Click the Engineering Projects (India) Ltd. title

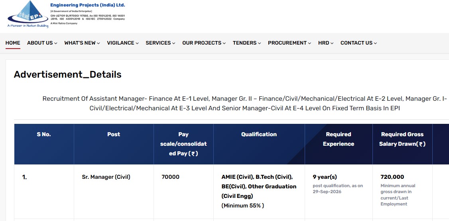click(x=88, y=5)
